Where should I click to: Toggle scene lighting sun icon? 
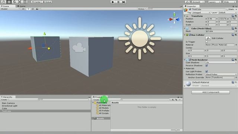pos(28,9)
